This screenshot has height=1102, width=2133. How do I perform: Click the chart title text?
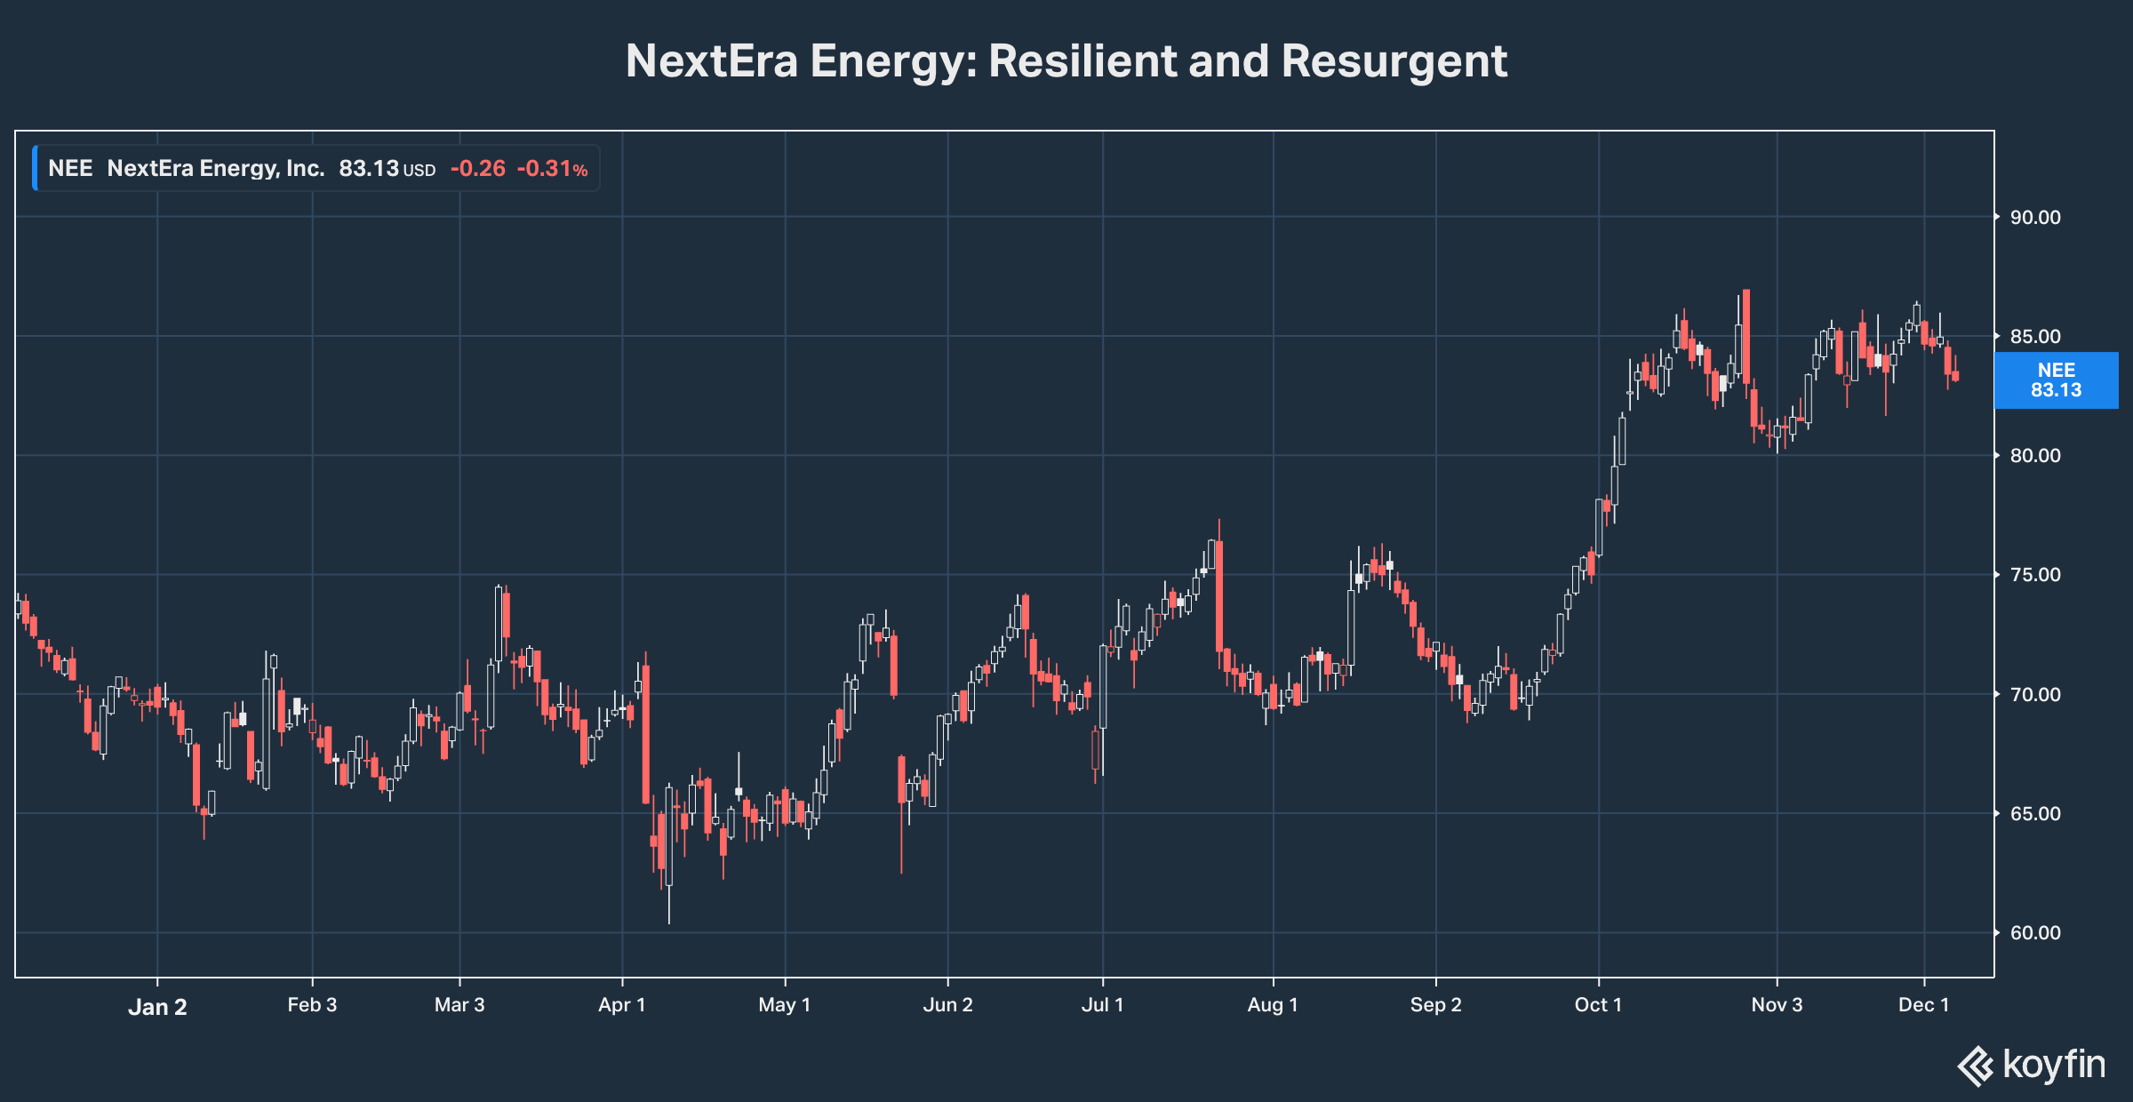click(x=1066, y=61)
